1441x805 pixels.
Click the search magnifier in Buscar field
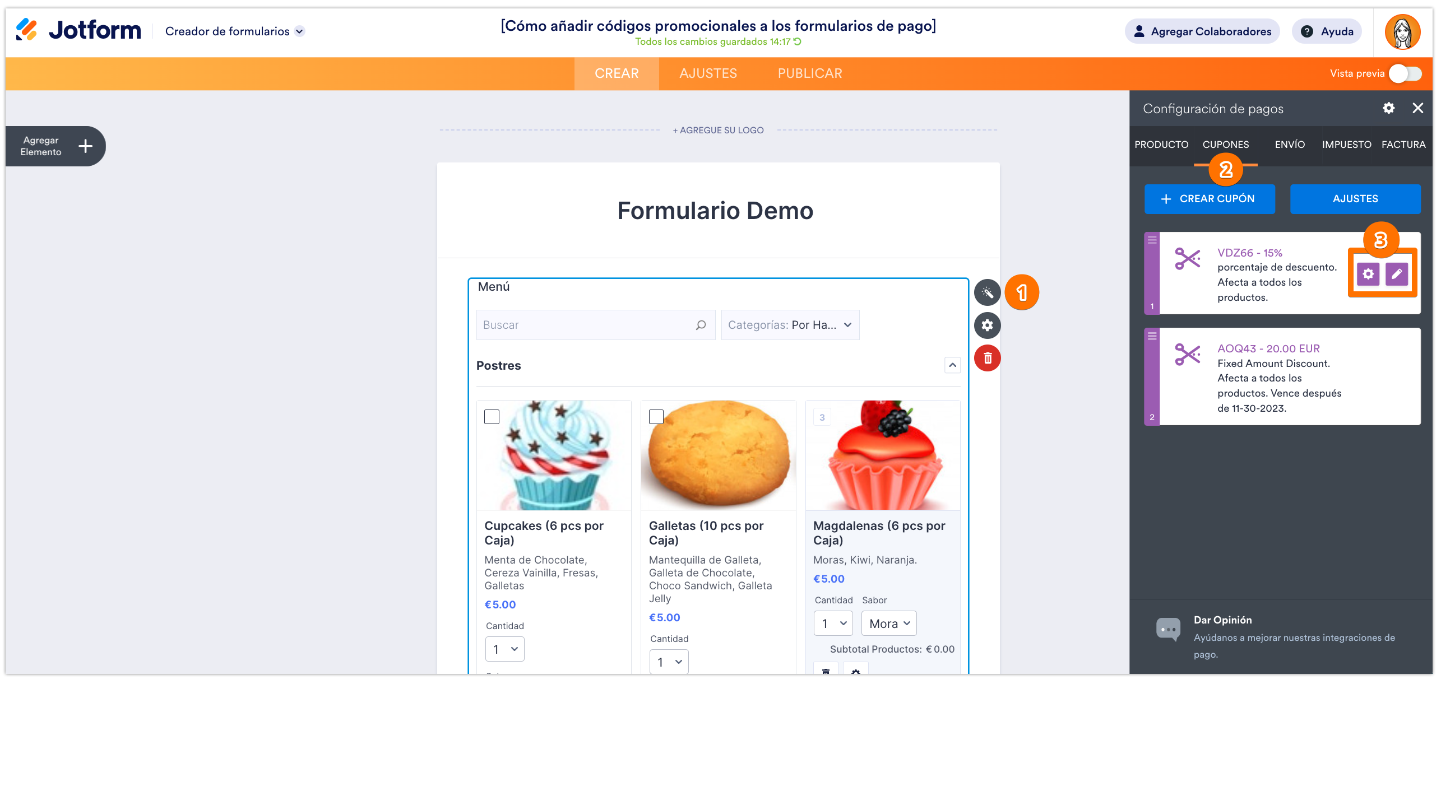[x=701, y=325]
